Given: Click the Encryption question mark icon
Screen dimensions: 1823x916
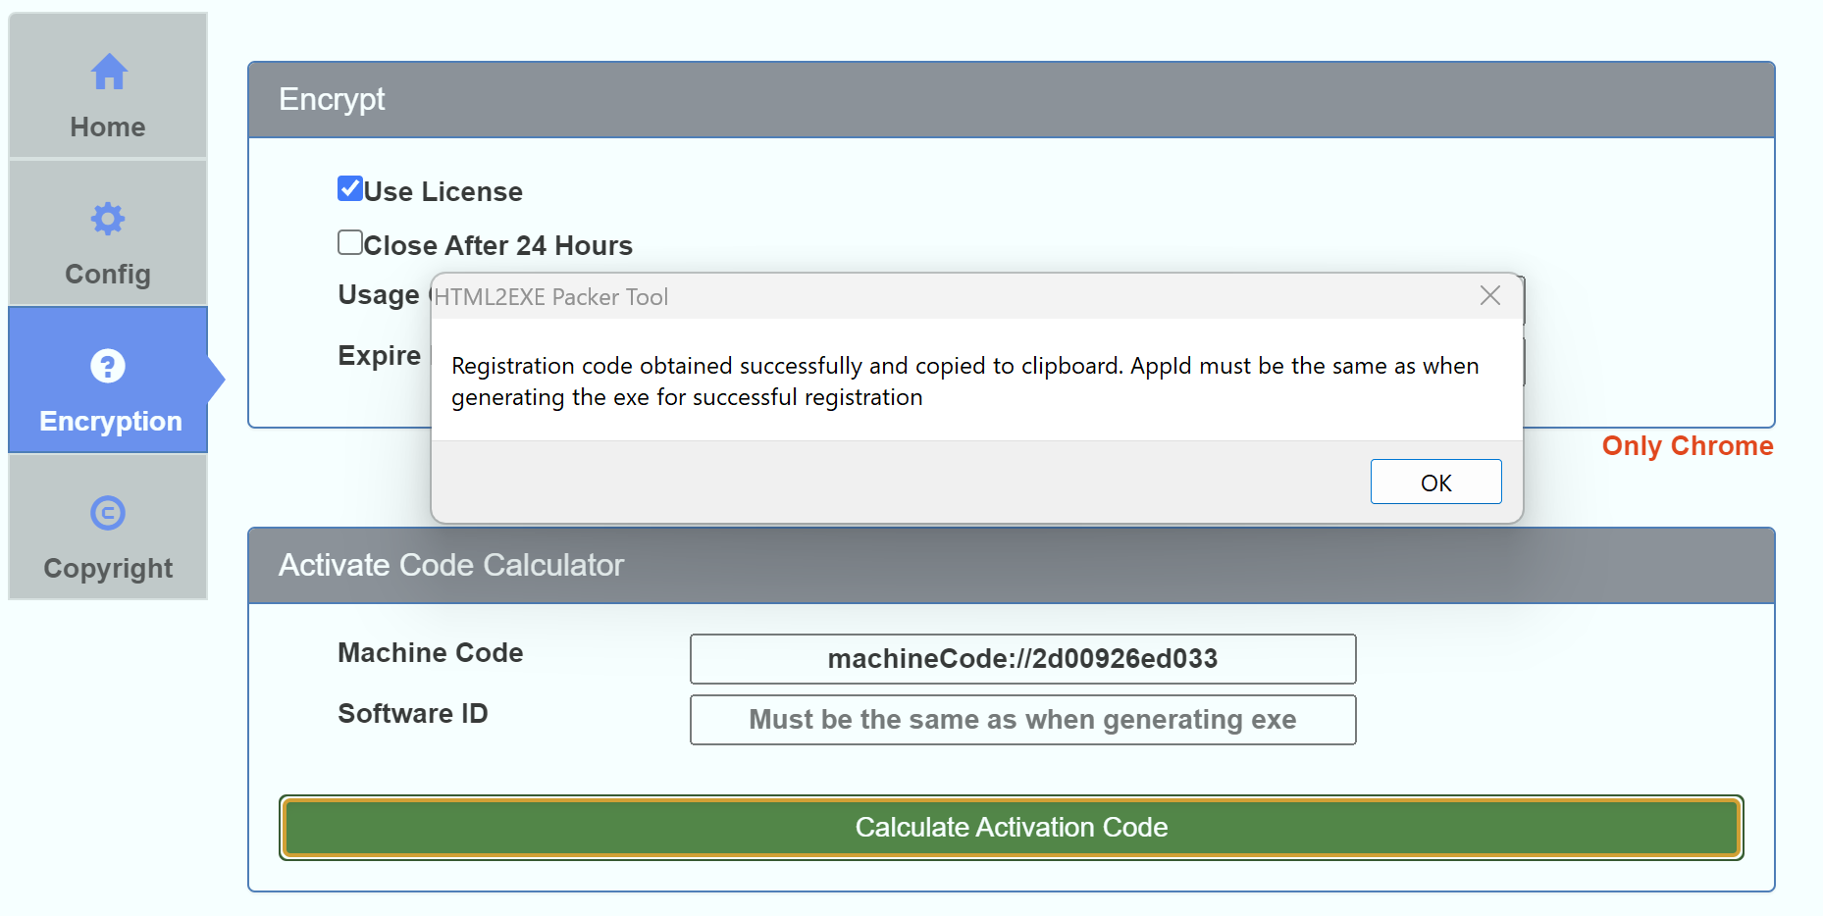Looking at the screenshot, I should 107,366.
